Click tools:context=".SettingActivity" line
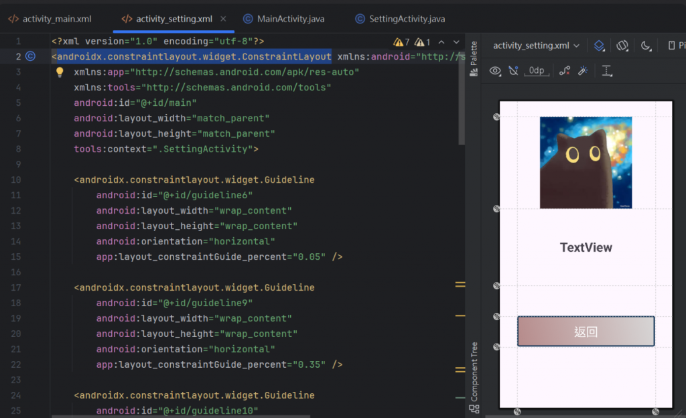Image resolution: width=686 pixels, height=418 pixels. click(x=166, y=149)
